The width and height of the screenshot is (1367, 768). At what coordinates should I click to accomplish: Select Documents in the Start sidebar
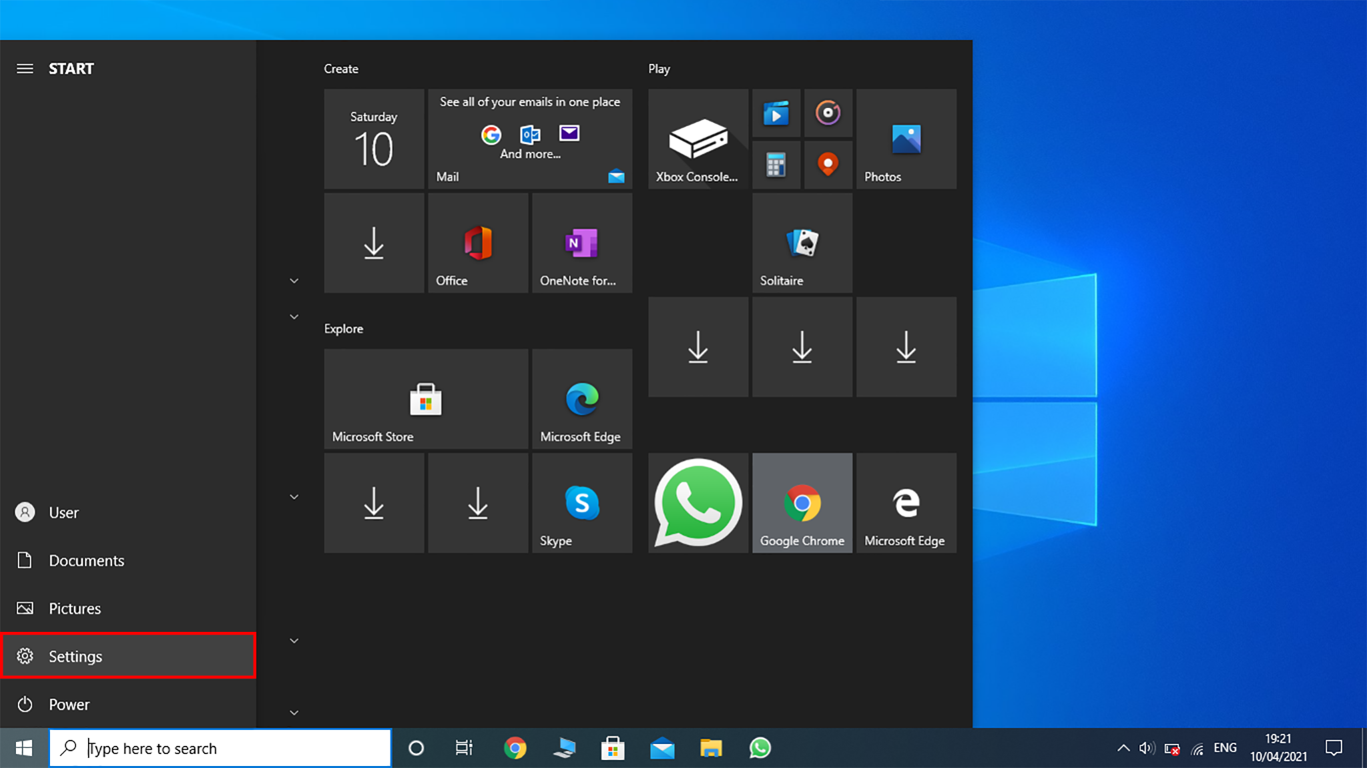coord(86,560)
